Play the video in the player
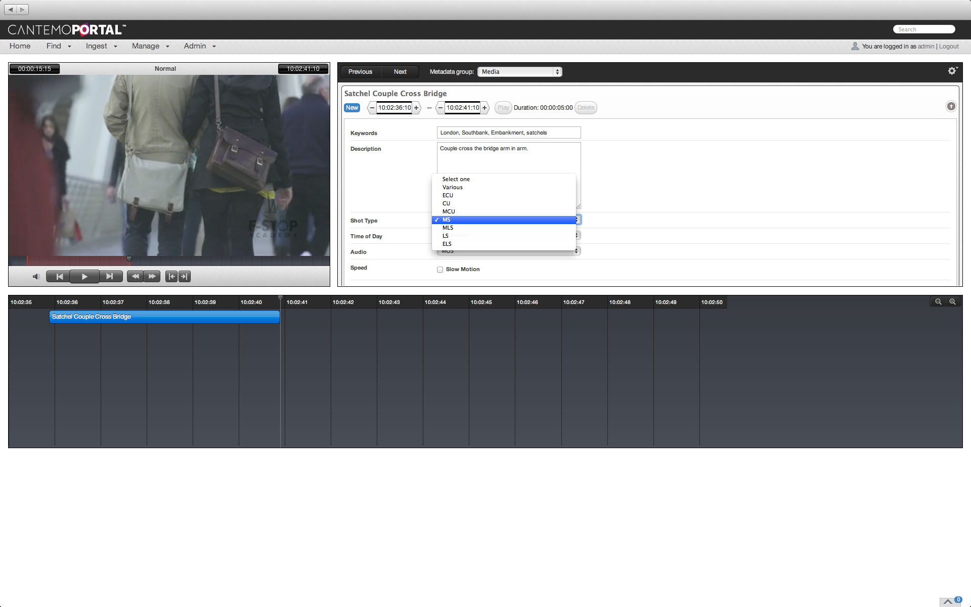Viewport: 971px width, 607px height. 84,277
